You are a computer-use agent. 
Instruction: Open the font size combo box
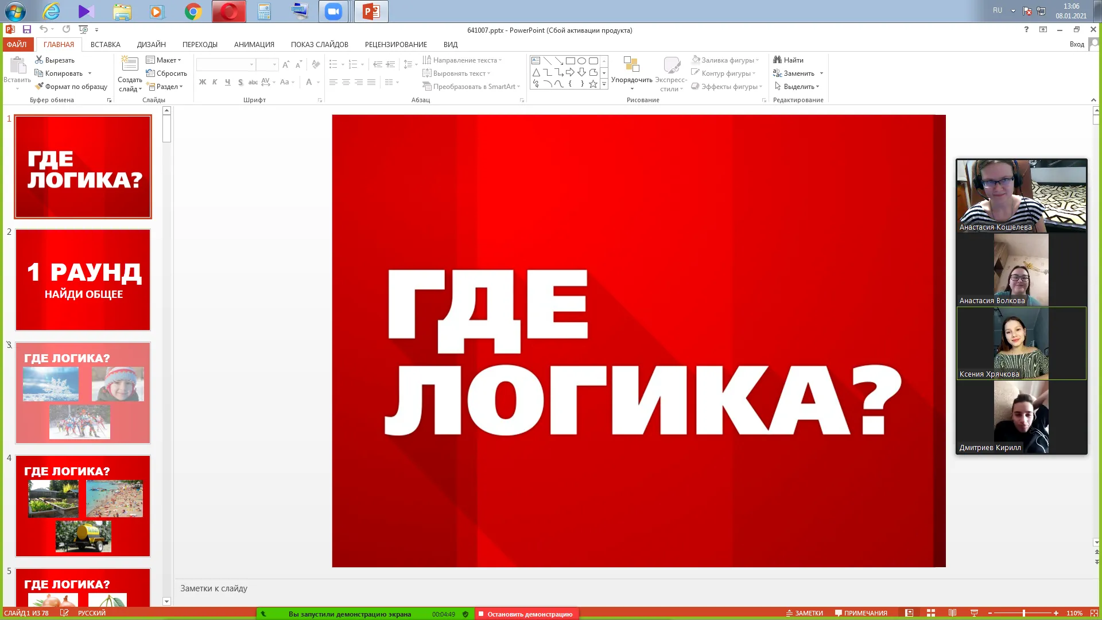click(x=267, y=64)
